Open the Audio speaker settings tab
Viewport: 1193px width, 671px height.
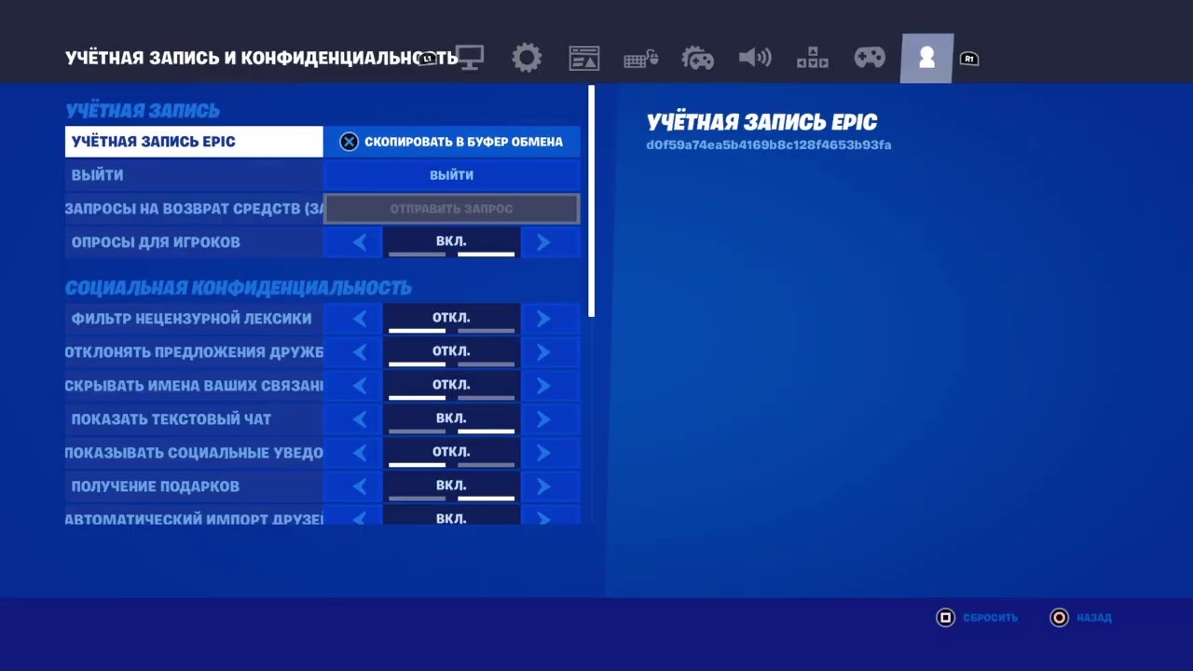tap(755, 58)
